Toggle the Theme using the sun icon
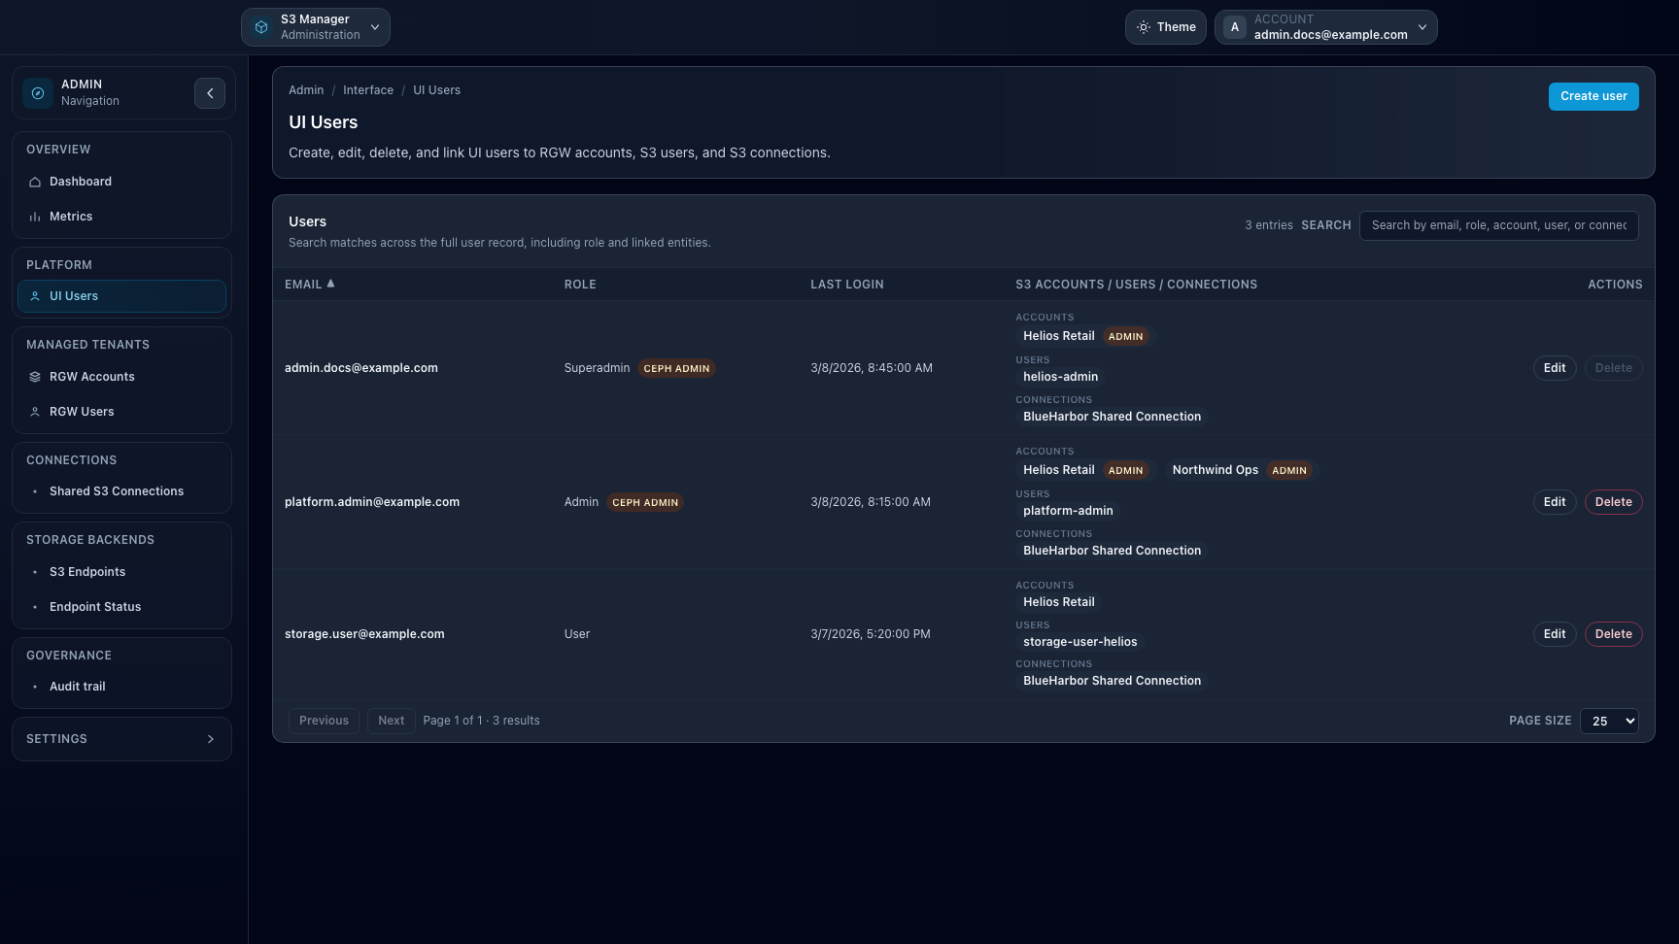This screenshot has width=1679, height=944. click(1144, 27)
